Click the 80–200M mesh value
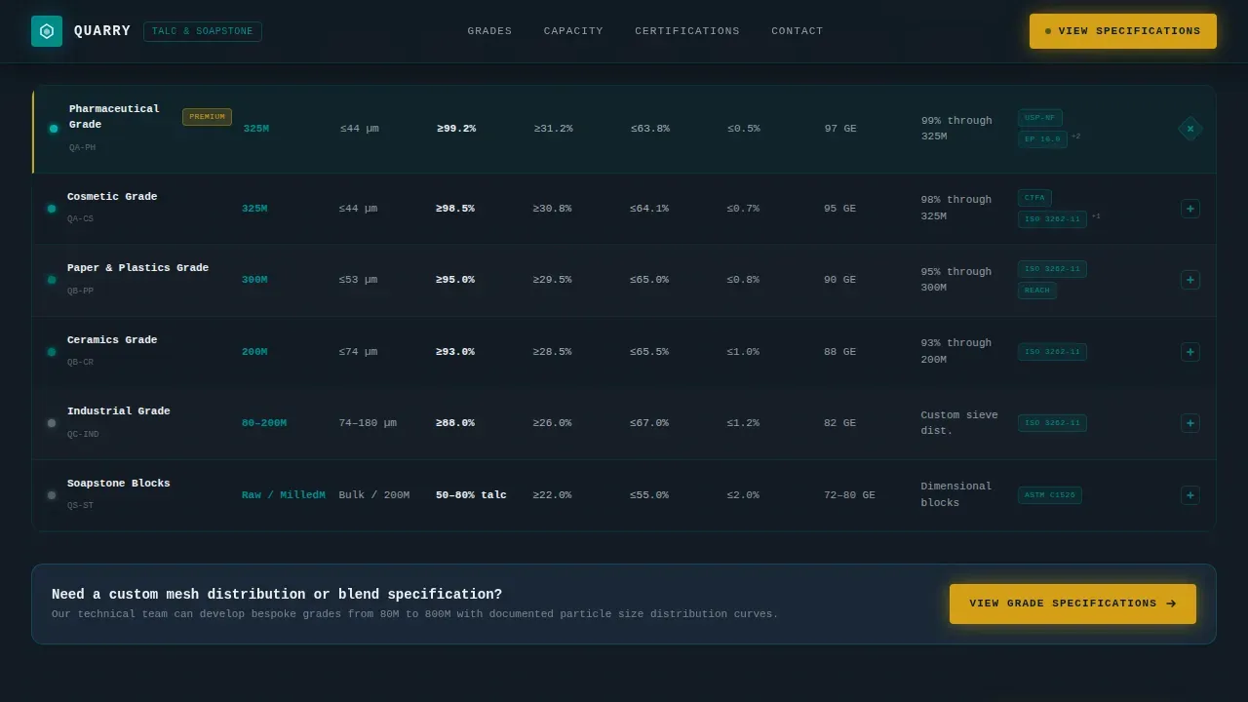The width and height of the screenshot is (1248, 702). click(264, 423)
